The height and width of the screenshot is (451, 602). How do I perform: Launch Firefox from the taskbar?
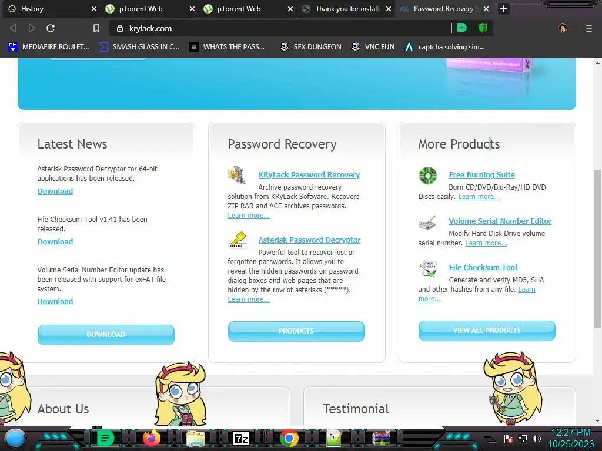(x=152, y=438)
